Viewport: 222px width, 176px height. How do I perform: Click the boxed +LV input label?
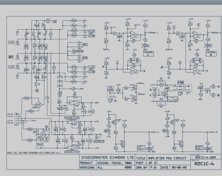[x=11, y=42]
